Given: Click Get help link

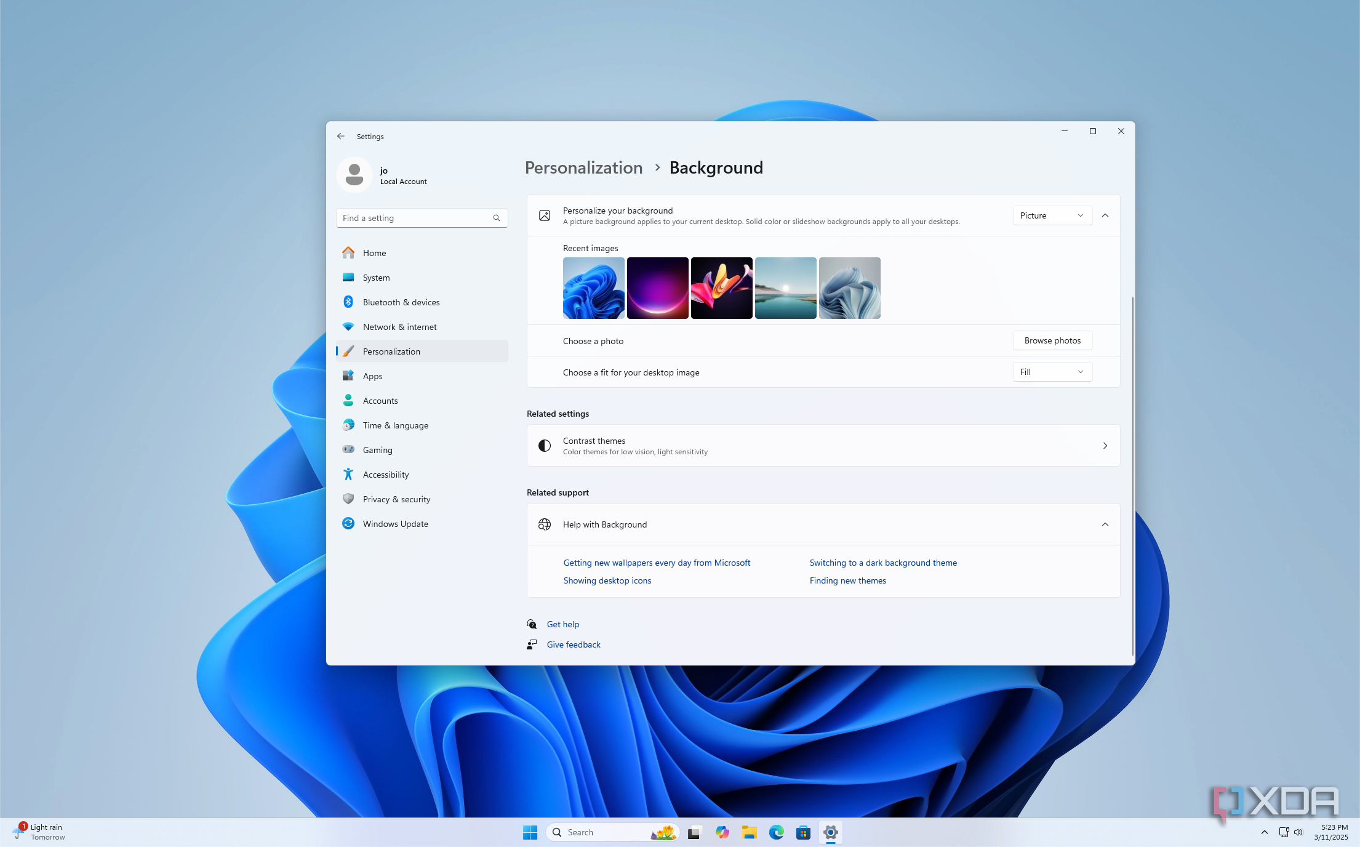Looking at the screenshot, I should [x=562, y=624].
